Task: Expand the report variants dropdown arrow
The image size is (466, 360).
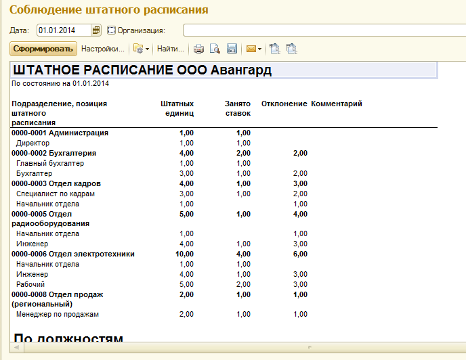Action: click(147, 49)
